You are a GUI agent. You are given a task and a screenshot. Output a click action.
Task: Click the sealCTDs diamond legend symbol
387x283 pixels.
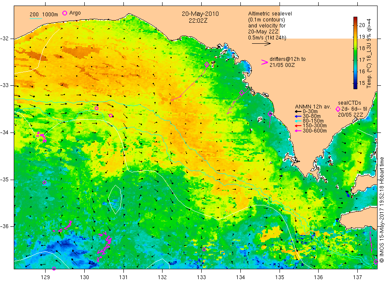tap(338, 109)
